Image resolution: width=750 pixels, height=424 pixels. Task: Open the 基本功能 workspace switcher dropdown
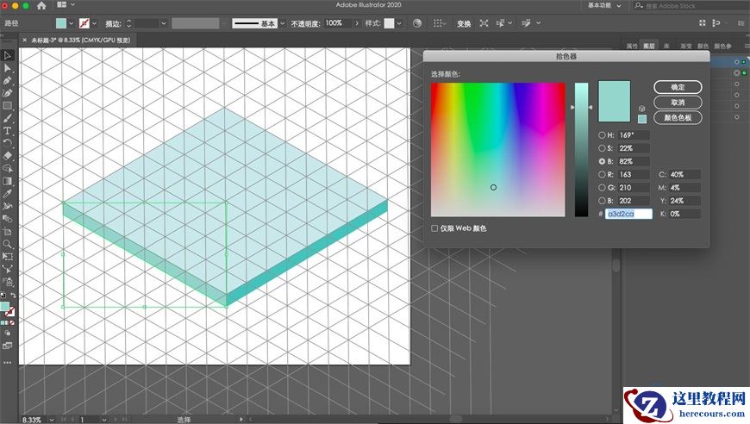(x=604, y=5)
